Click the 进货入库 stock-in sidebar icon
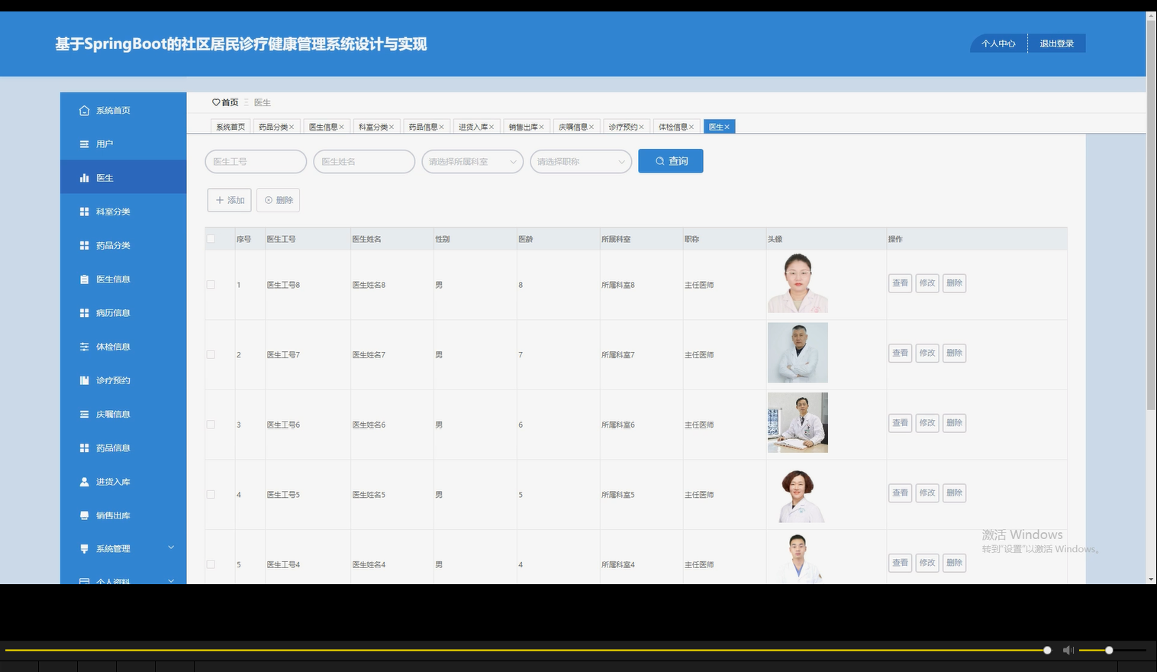This screenshot has height=672, width=1157. point(84,481)
